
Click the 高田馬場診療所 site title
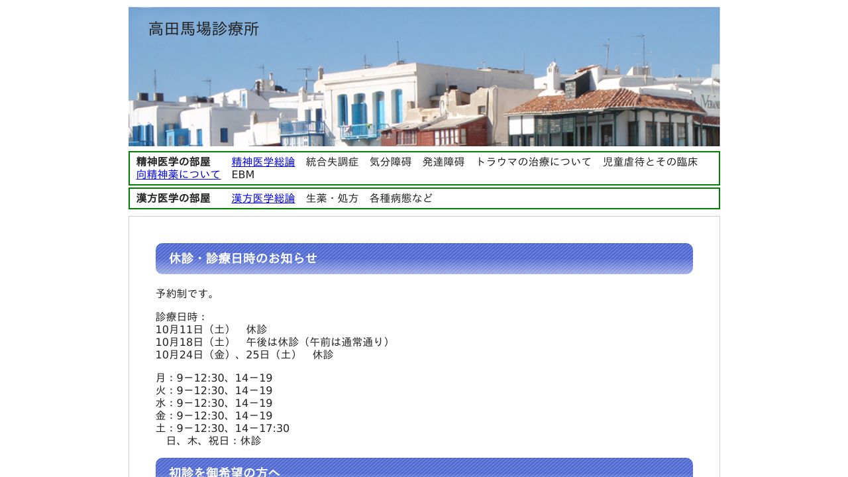pyautogui.click(x=203, y=29)
